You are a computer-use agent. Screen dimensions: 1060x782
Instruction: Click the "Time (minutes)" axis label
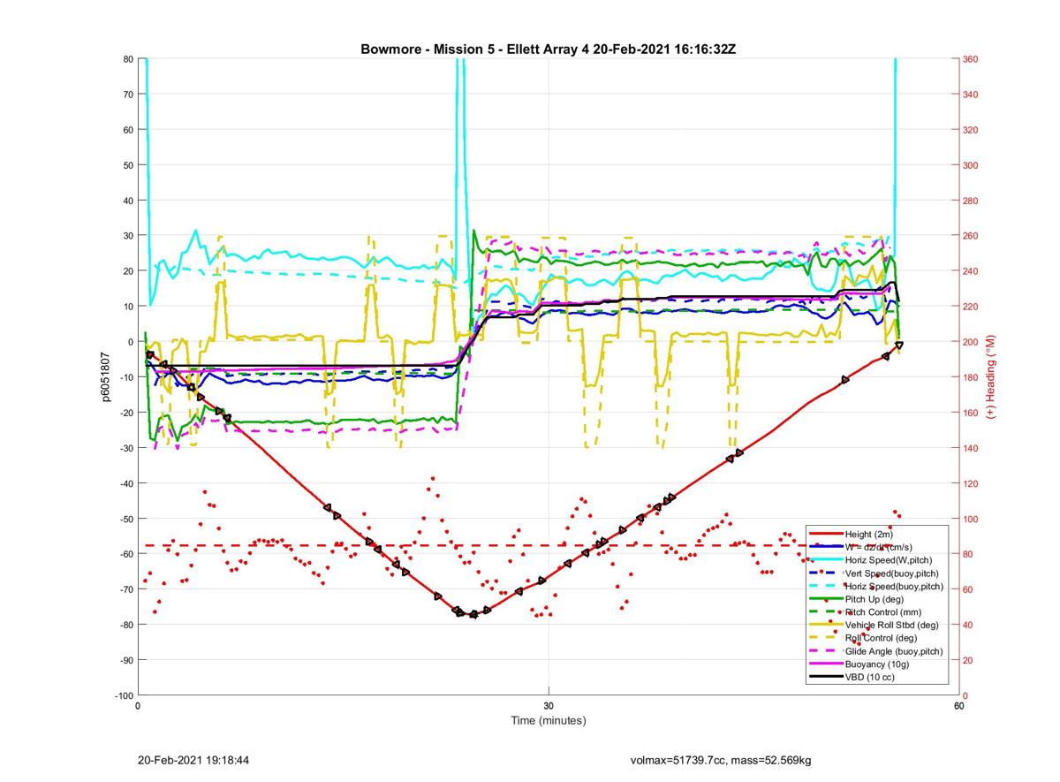(549, 720)
